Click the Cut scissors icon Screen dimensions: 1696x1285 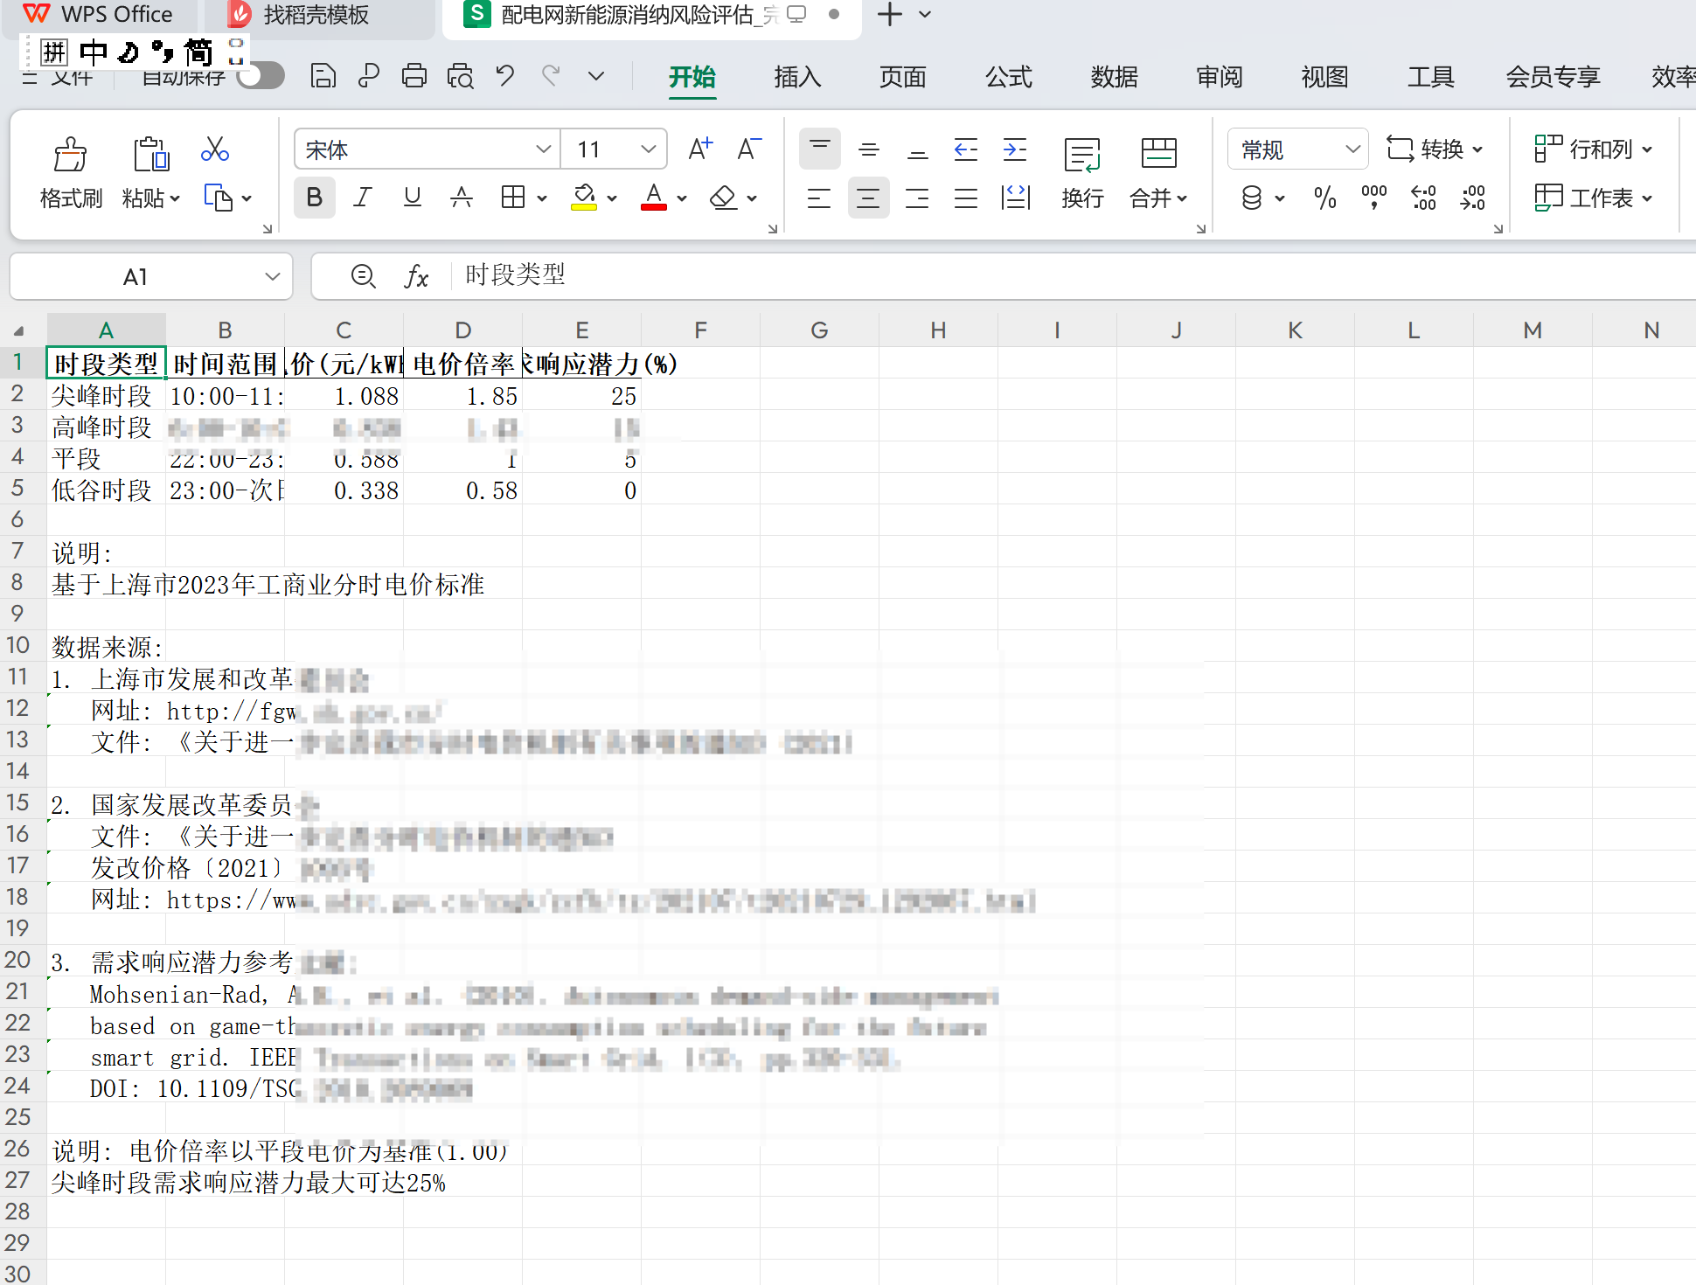[214, 149]
